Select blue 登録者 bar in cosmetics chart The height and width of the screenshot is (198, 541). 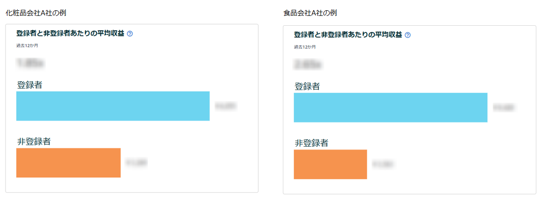pos(113,106)
